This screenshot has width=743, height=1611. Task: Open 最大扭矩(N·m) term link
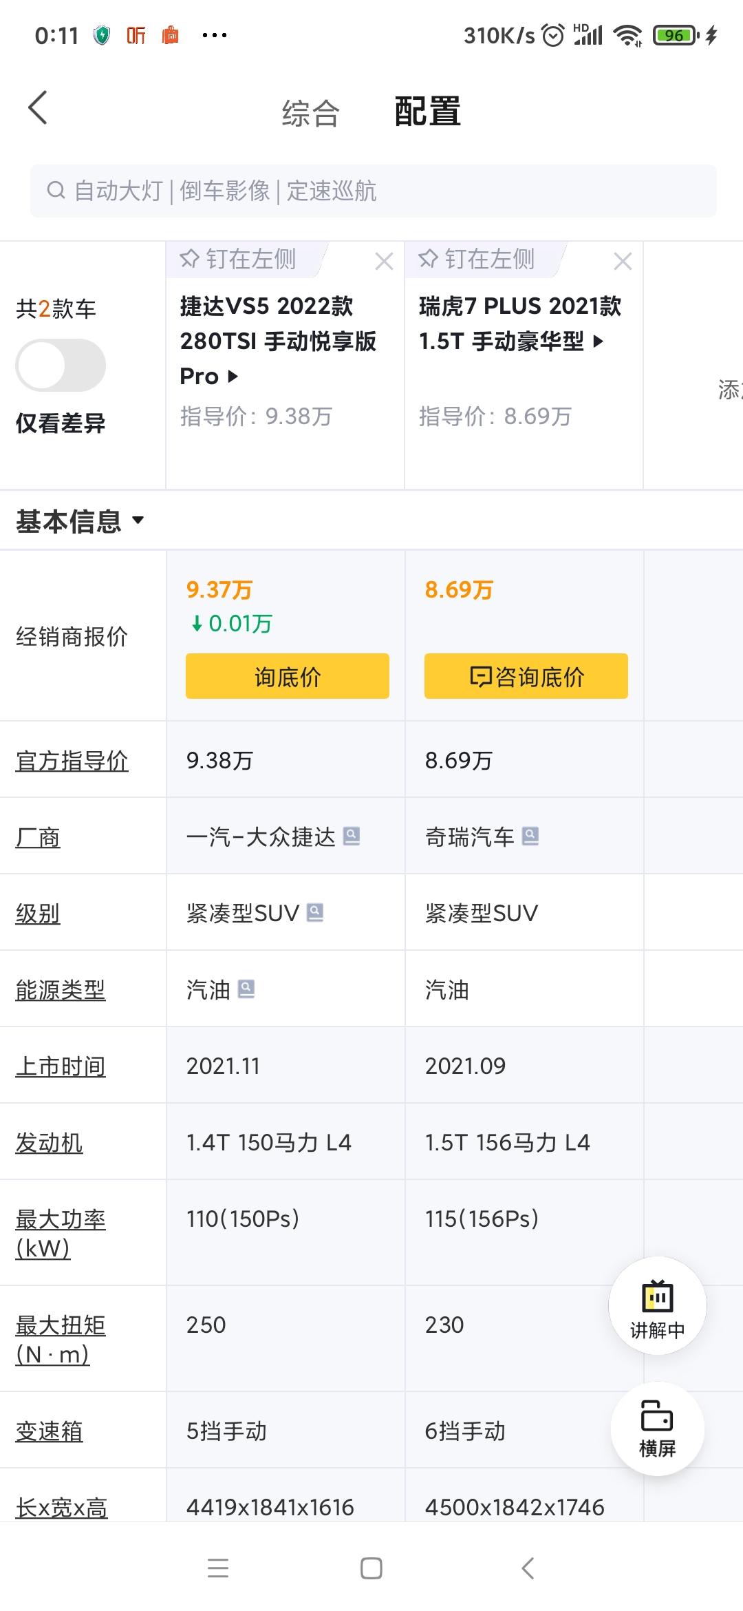[x=61, y=1339]
